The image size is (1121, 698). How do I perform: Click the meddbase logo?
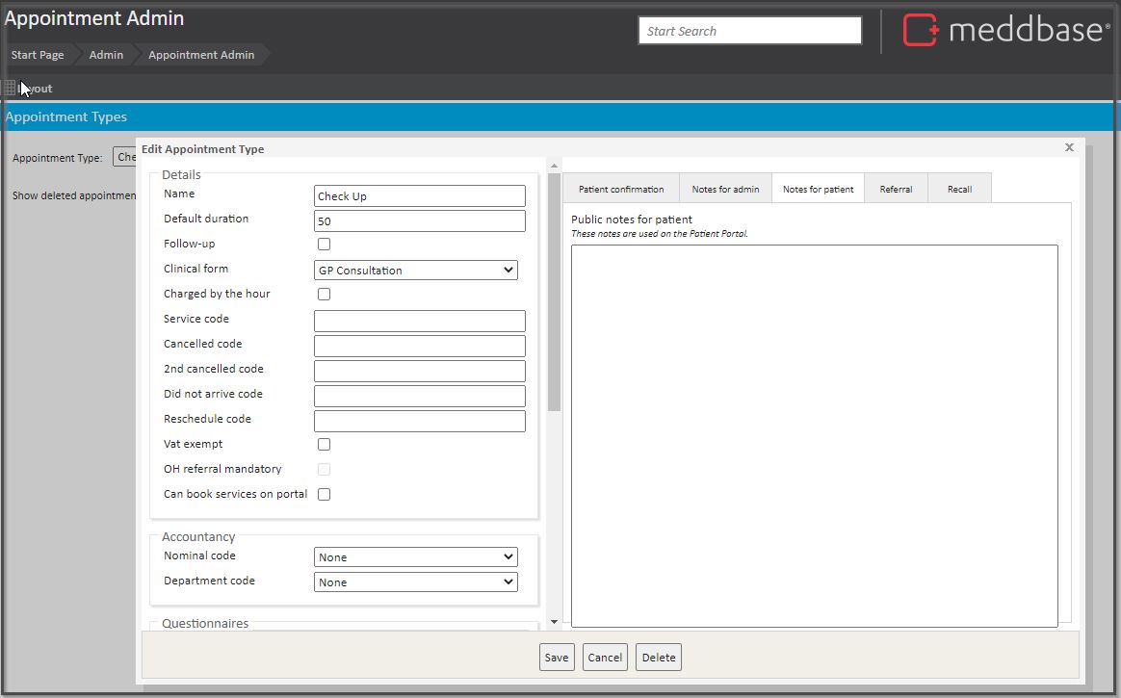(x=1005, y=31)
